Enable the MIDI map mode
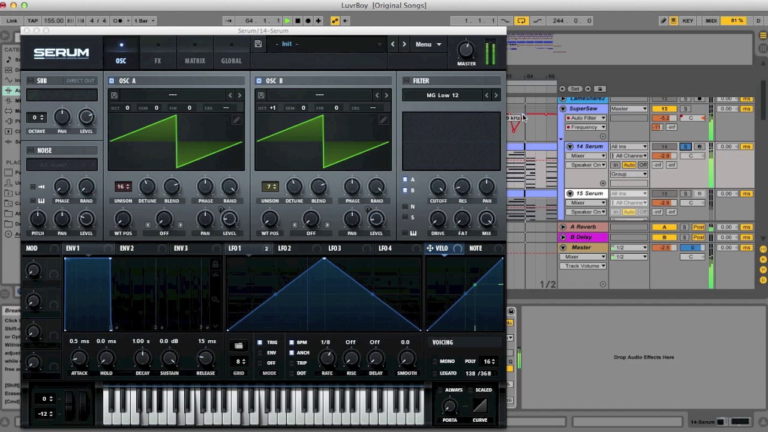This screenshot has height=432, width=768. [711, 20]
